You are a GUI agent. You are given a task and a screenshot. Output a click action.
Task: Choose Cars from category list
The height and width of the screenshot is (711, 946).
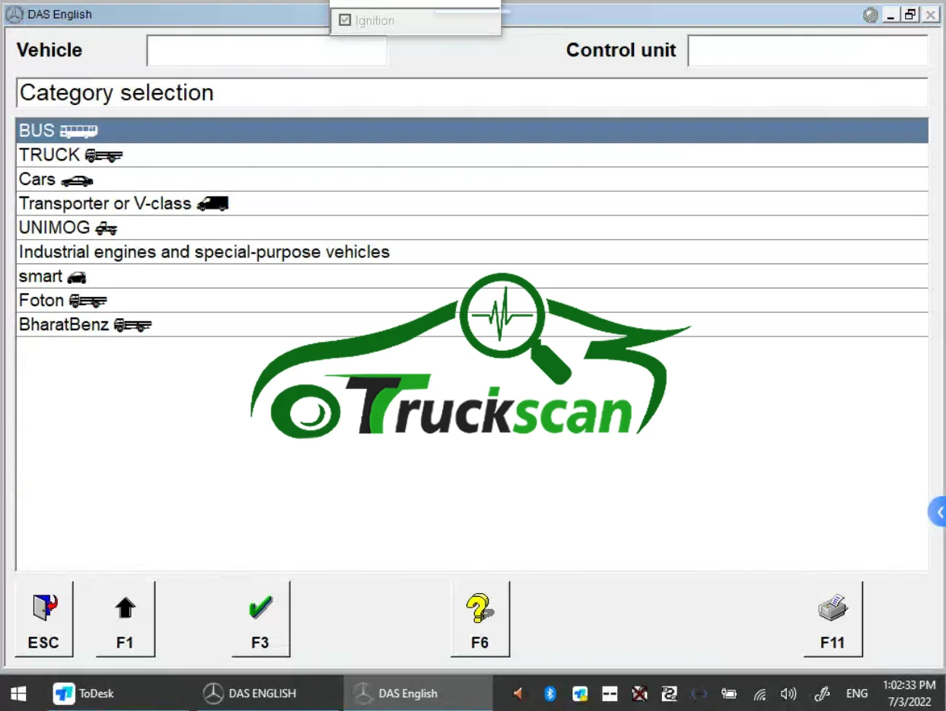[472, 180]
